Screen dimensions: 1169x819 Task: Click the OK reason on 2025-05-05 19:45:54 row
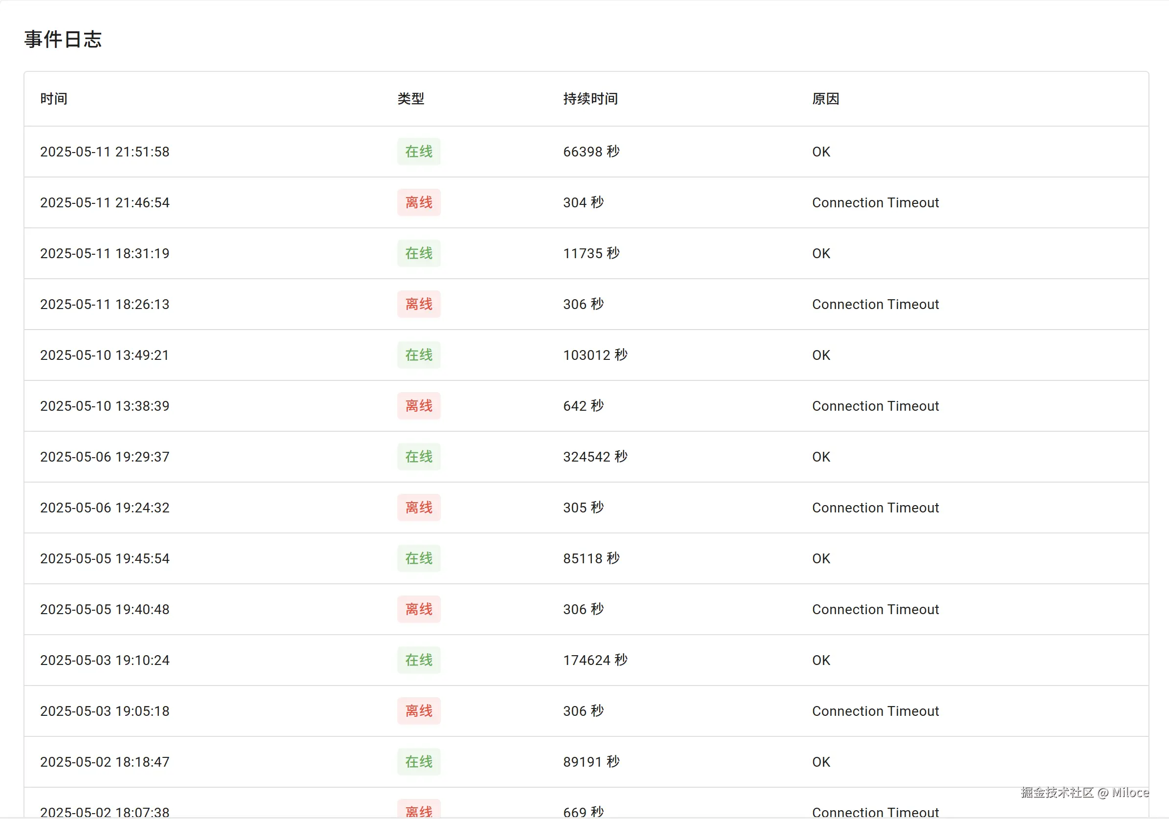[x=821, y=558]
